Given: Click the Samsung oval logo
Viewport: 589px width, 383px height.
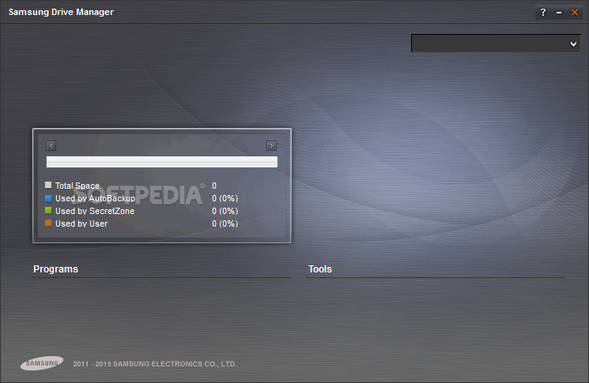Looking at the screenshot, I should (42, 363).
